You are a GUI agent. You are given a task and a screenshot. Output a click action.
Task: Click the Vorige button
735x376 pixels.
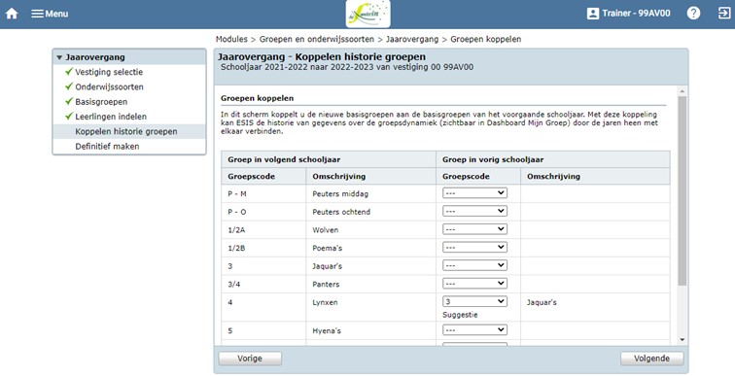(x=250, y=359)
